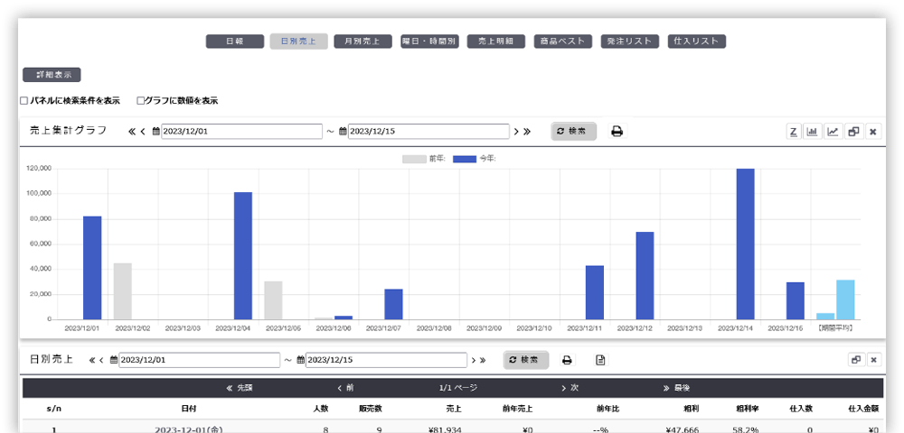Click the 日別売上 end date field showing 2023/12/15
Viewport: 904px width, 433px height.
[x=386, y=360]
